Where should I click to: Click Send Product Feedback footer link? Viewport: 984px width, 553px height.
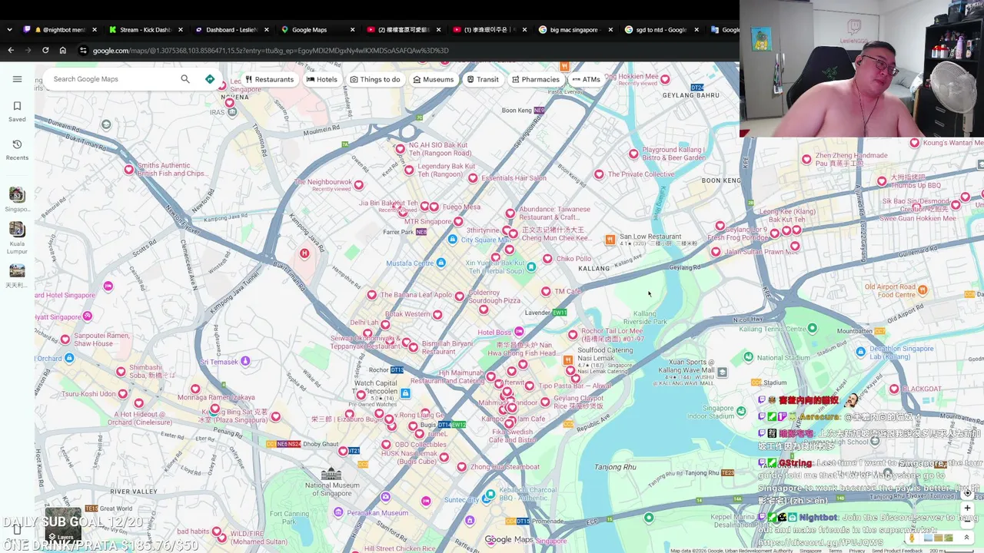point(897,551)
